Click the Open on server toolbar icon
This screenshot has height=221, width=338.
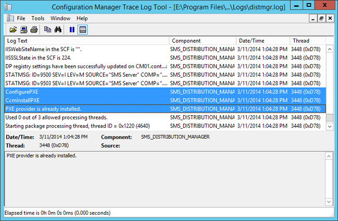click(x=24, y=29)
